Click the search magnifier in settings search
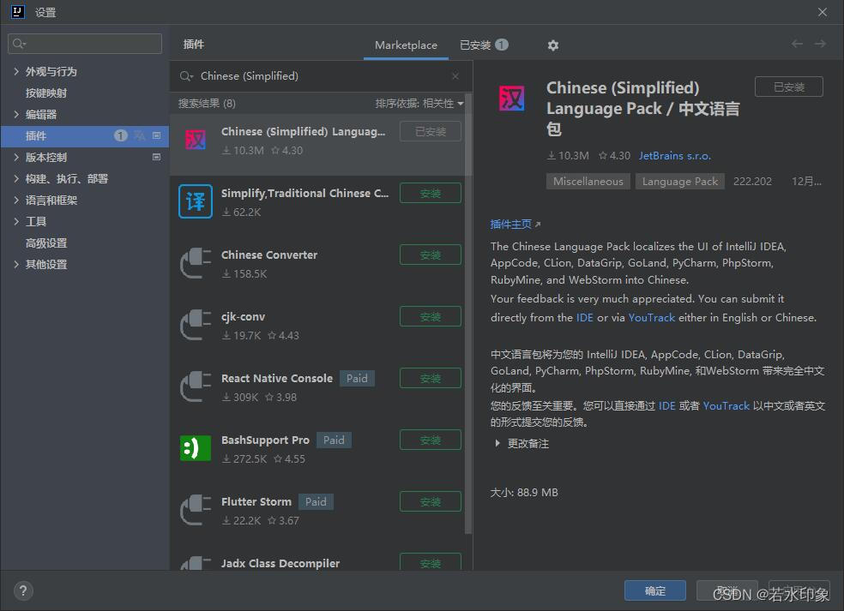Viewport: 844px width, 611px height. click(19, 43)
